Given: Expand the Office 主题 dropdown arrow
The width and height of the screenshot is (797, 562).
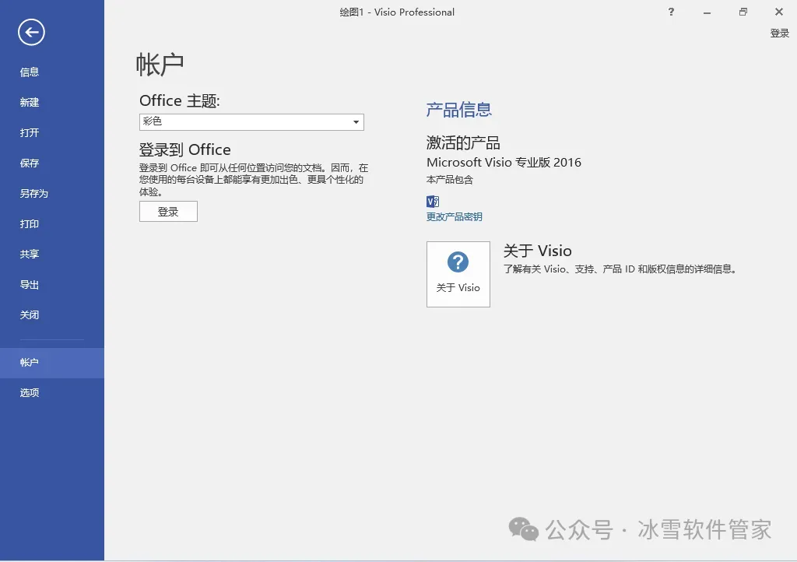Looking at the screenshot, I should point(356,122).
